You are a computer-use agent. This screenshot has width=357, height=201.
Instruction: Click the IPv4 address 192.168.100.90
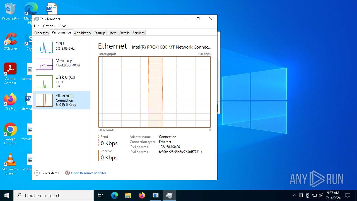(169, 147)
